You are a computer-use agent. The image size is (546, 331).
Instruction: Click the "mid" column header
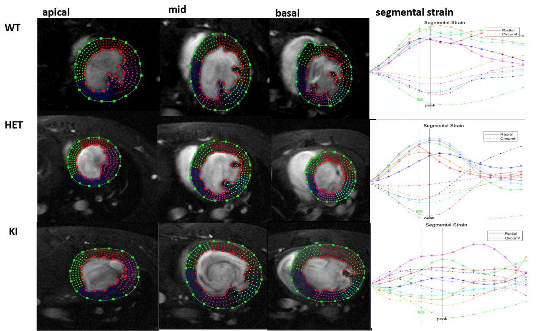(x=178, y=9)
